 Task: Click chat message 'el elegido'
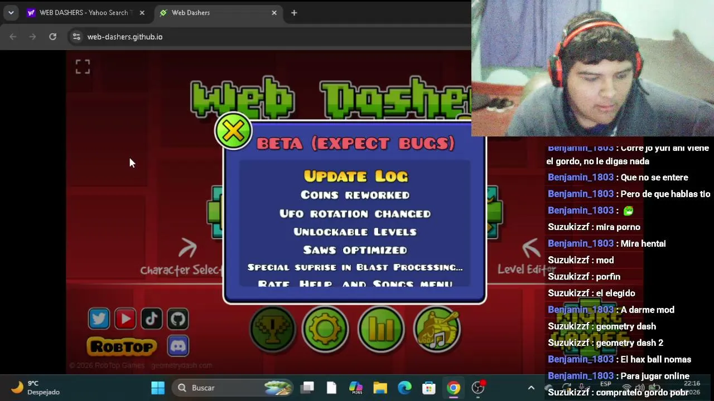[616, 294]
